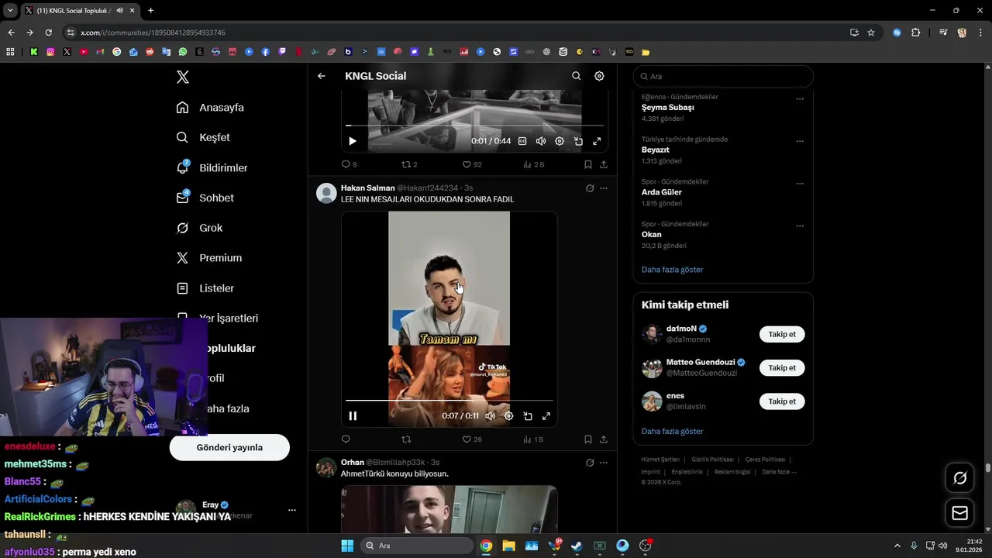Mute the KNGL Social browser tab audio
This screenshot has width=992, height=558.
coord(119,10)
